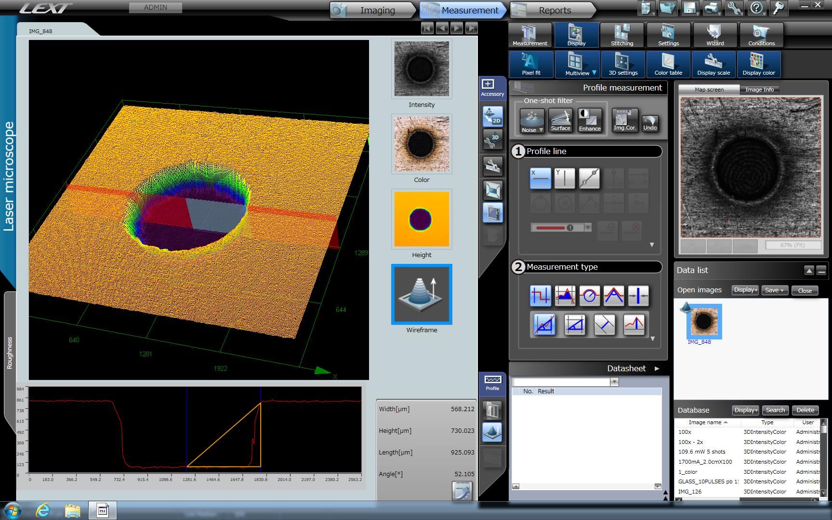Choose the circle measurement type icon
This screenshot has width=832, height=520.
click(589, 296)
